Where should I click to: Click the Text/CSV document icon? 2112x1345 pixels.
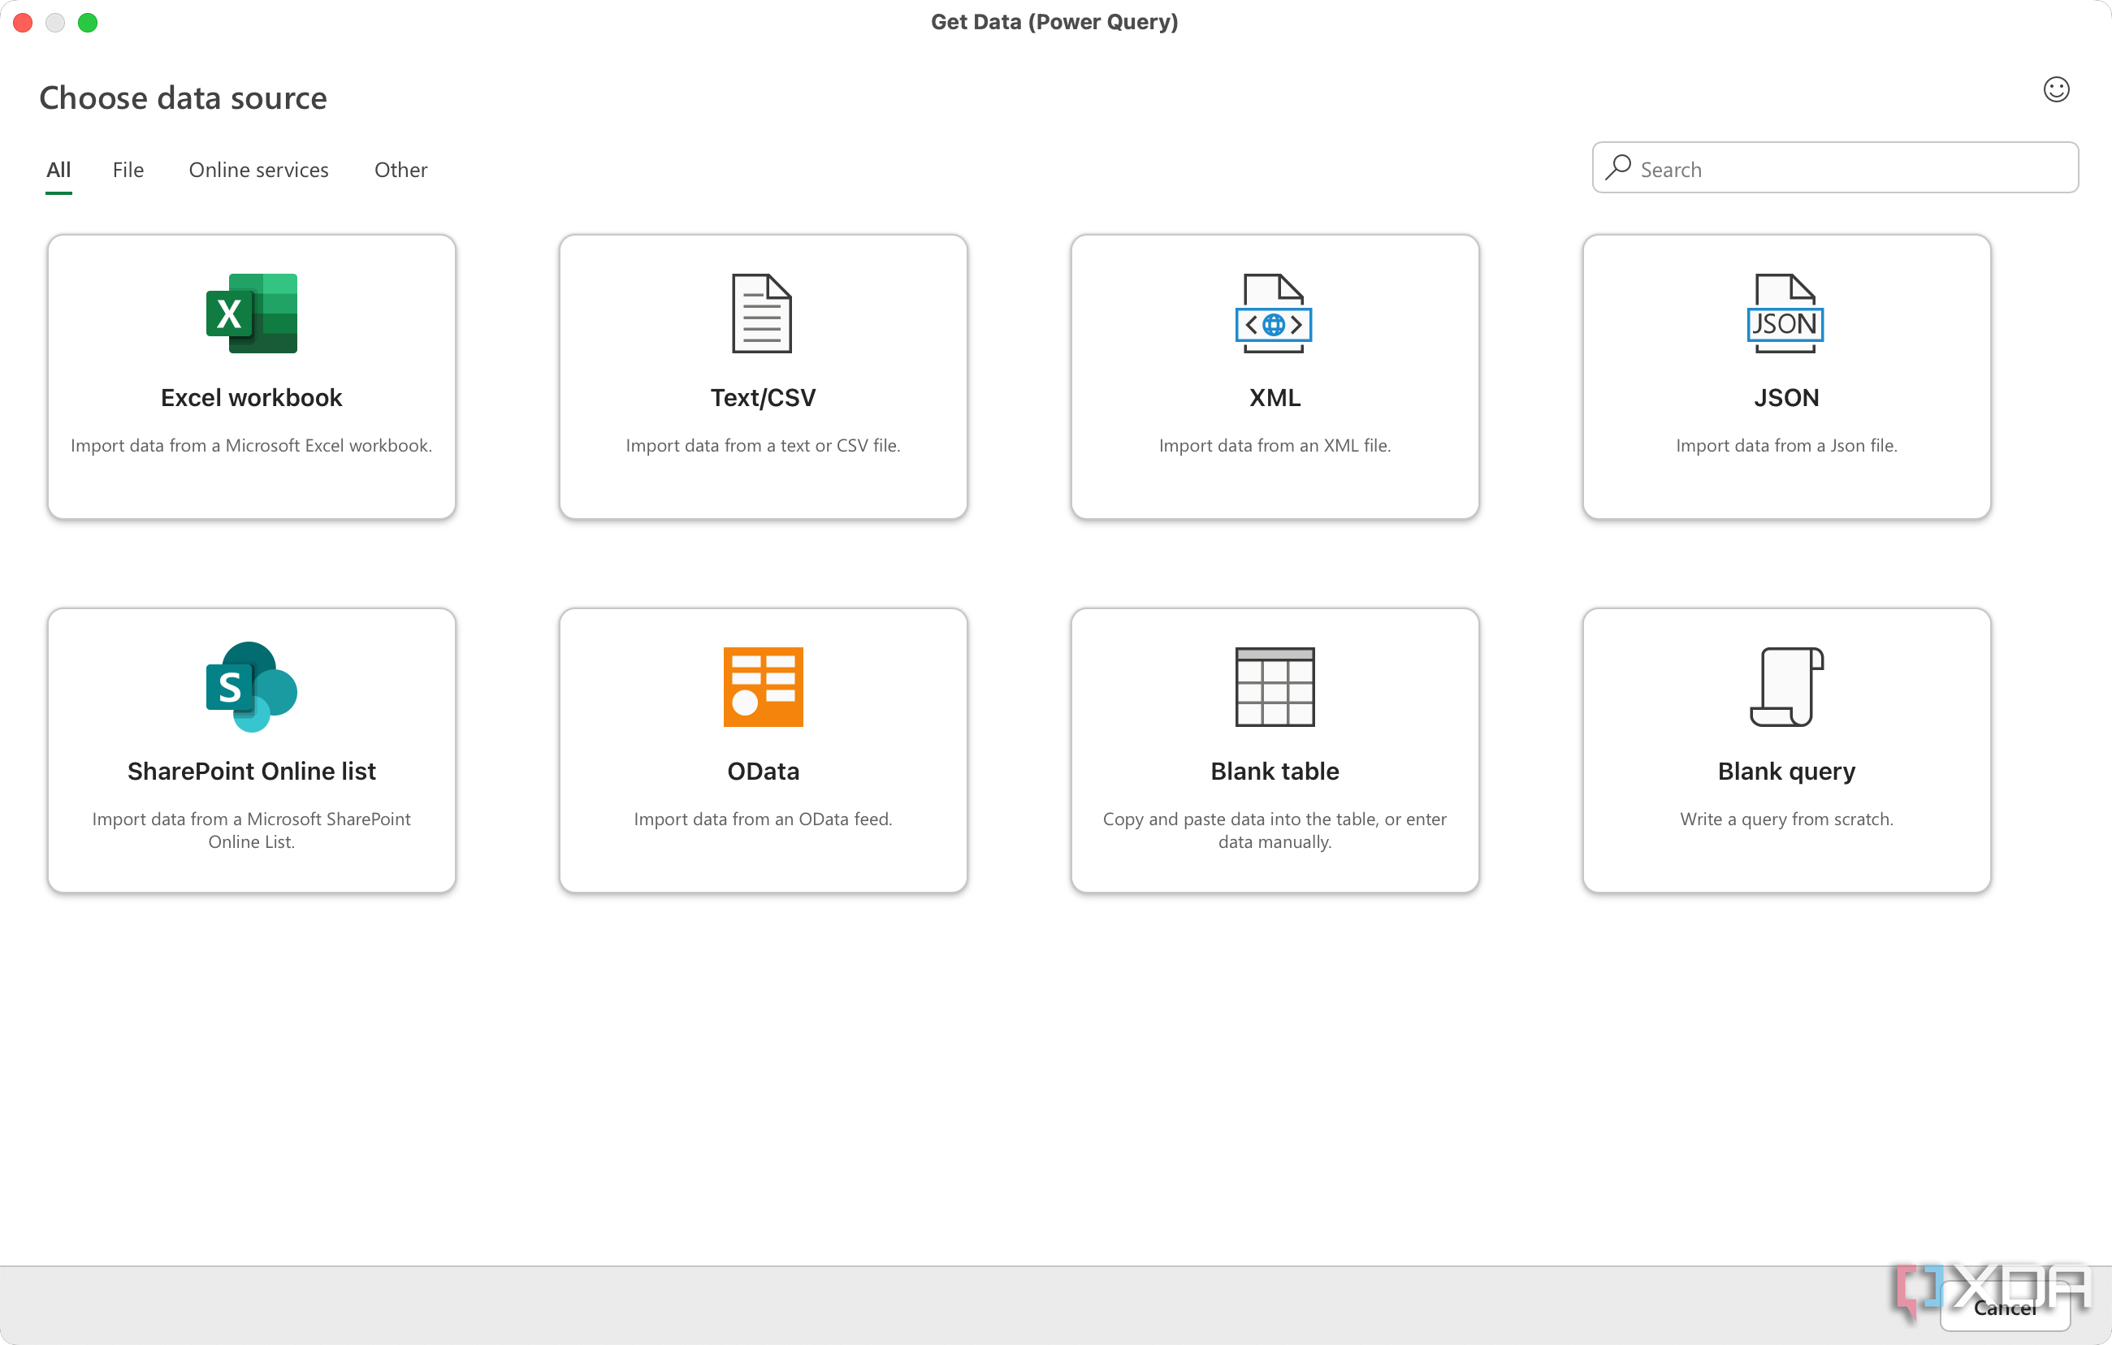point(762,313)
